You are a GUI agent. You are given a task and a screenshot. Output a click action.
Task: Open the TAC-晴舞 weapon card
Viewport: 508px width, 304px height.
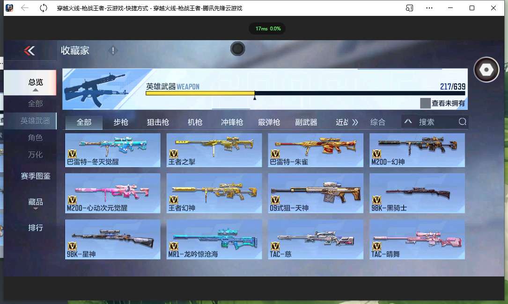pos(417,240)
